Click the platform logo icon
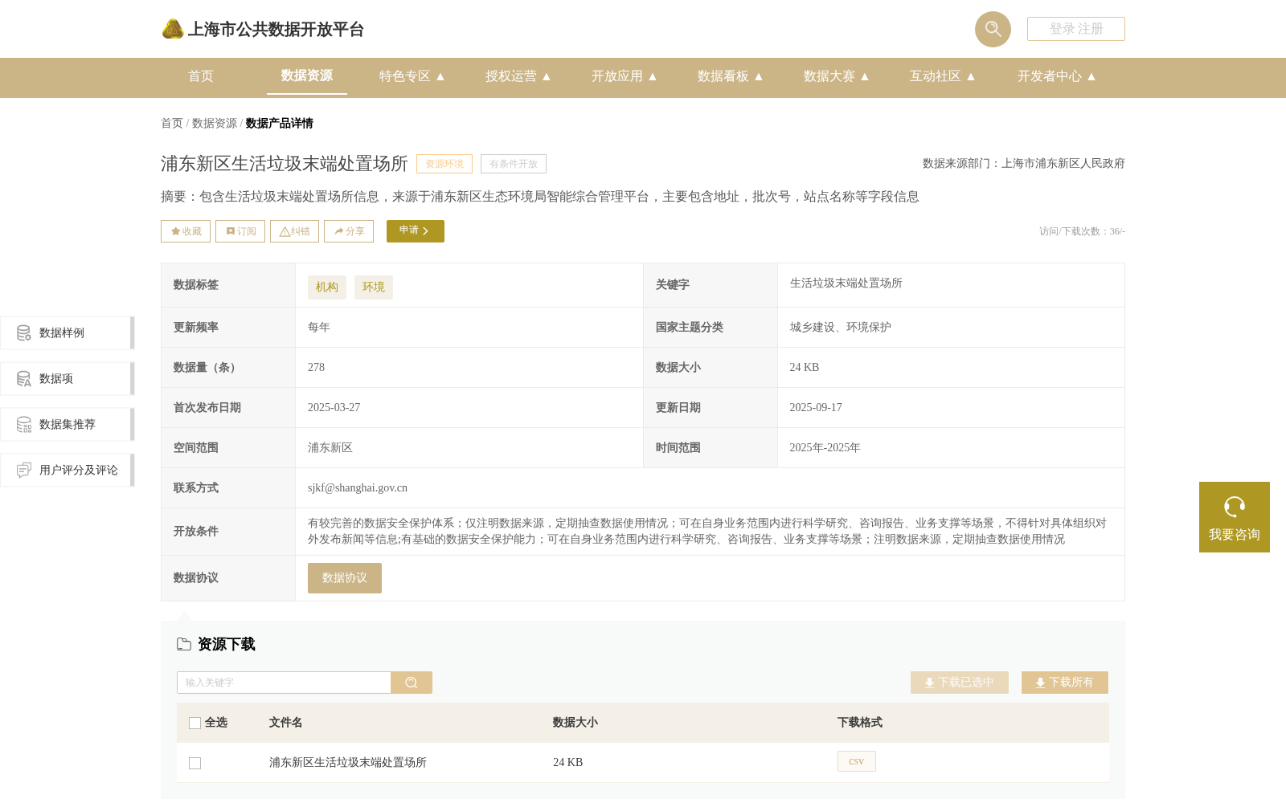The image size is (1286, 803). (x=172, y=29)
